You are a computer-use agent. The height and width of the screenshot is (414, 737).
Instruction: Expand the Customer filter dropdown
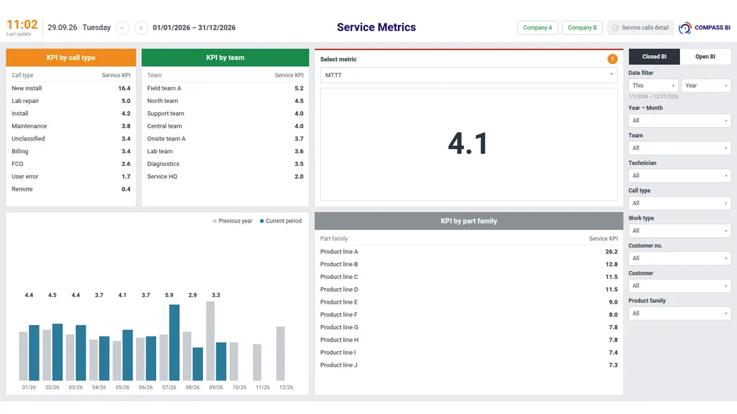click(x=679, y=286)
